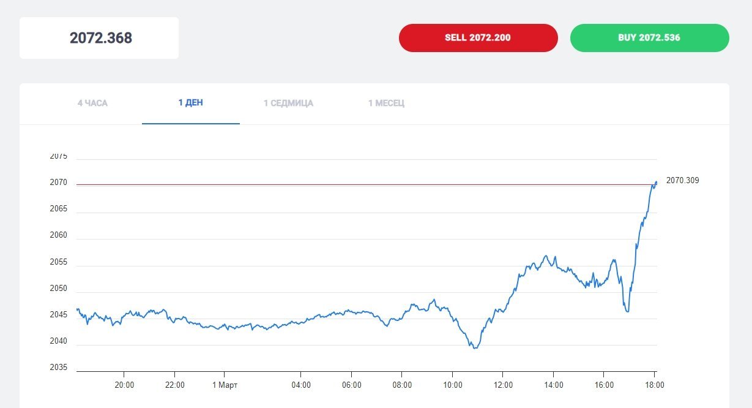The image size is (752, 408).
Task: Select the 1 ДЕН tab
Action: [x=191, y=102]
